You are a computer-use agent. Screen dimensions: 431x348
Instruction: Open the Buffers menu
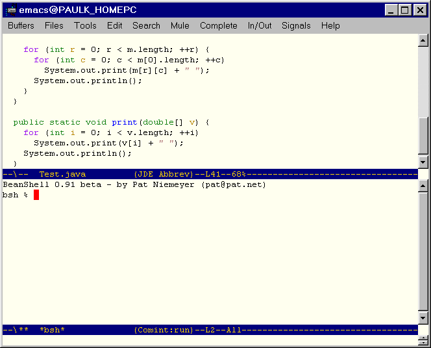(21, 26)
